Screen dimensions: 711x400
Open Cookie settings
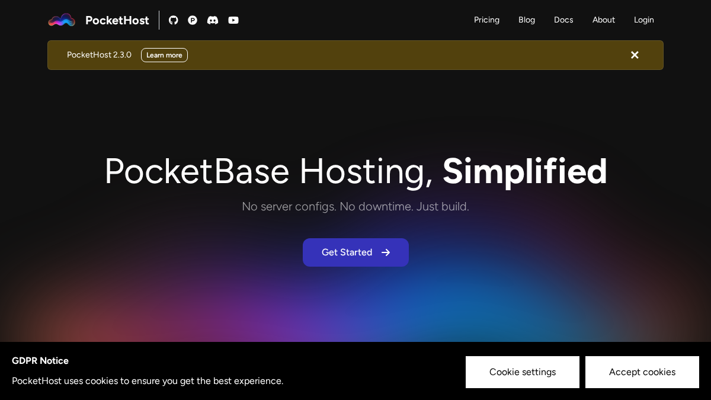523,372
